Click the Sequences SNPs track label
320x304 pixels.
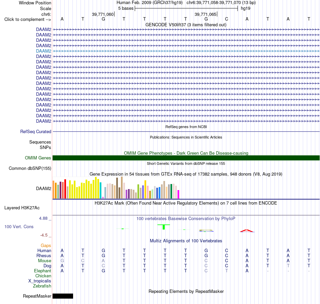coord(40,145)
